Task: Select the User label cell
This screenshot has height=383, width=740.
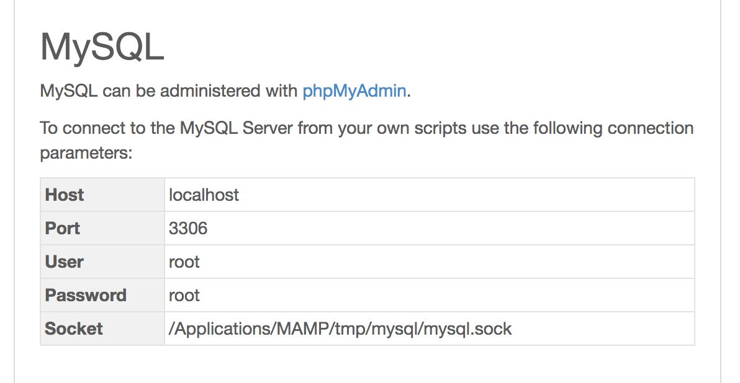Action: pos(65,262)
